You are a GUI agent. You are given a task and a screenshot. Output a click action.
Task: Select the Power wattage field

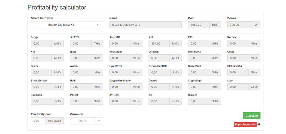(x=240, y=25)
